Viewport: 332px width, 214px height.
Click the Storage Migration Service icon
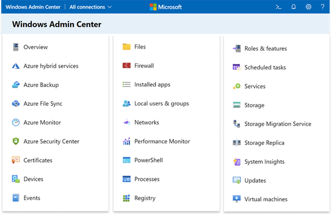(x=237, y=124)
